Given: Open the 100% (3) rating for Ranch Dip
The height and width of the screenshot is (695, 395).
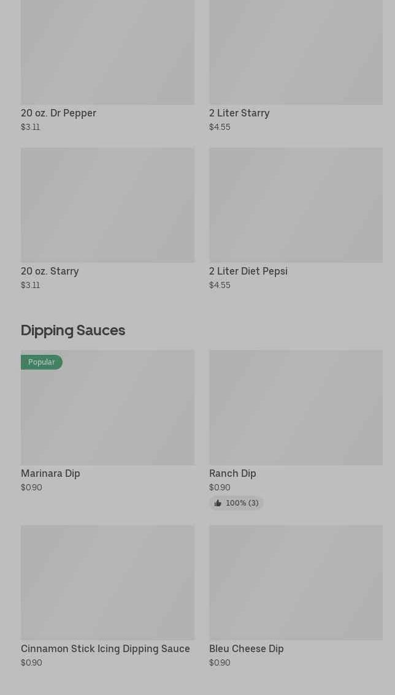Looking at the screenshot, I should pyautogui.click(x=242, y=503).
